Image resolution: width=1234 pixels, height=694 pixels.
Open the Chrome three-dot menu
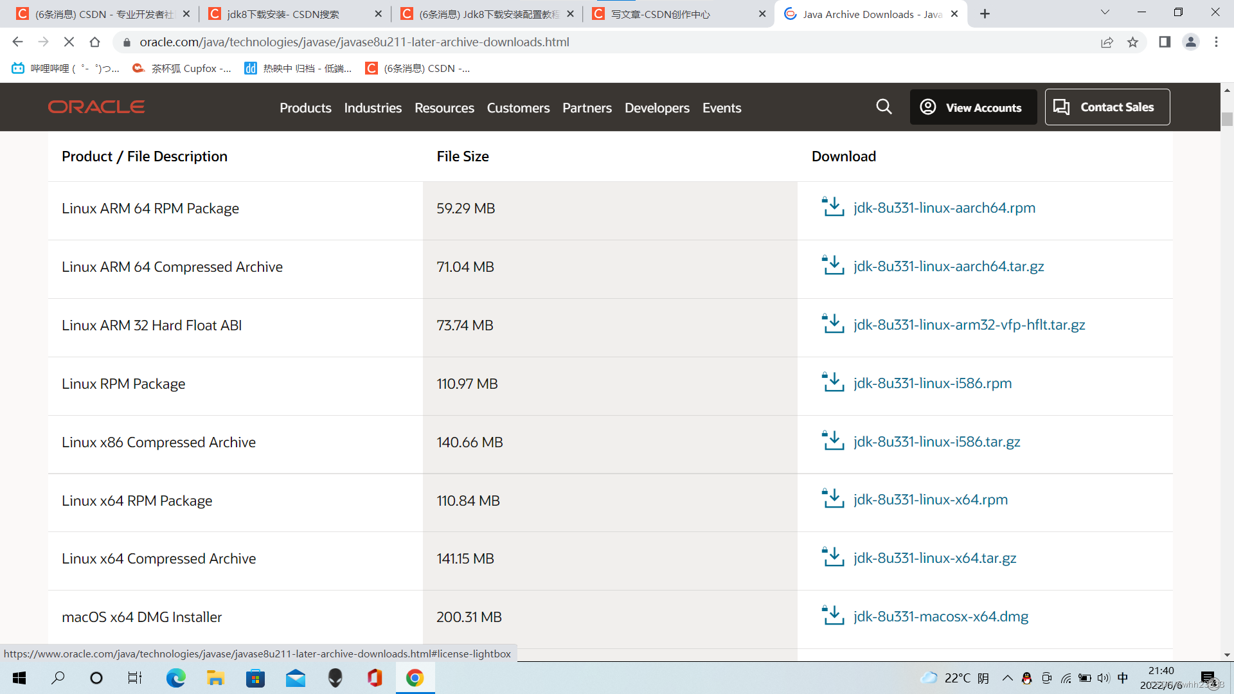click(1216, 42)
